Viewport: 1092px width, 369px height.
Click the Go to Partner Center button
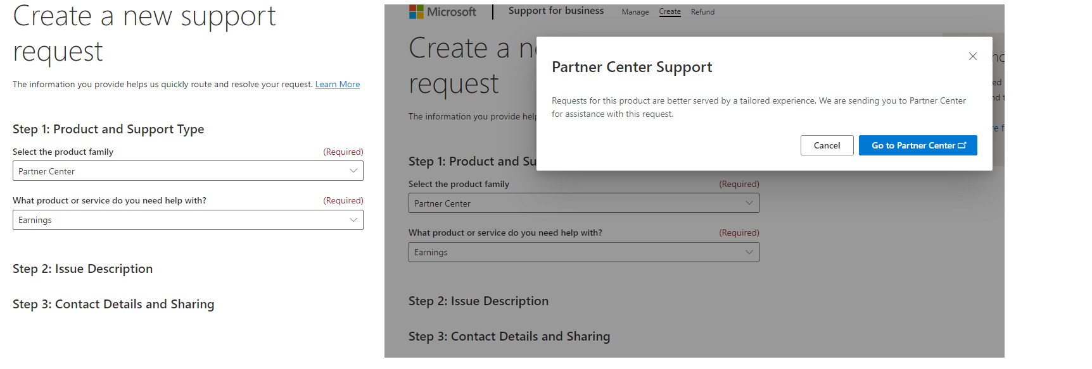918,145
